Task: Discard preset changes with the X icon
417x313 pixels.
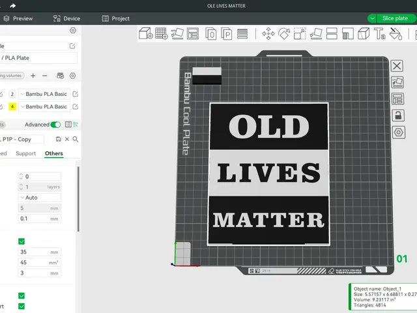Action: pos(67,139)
